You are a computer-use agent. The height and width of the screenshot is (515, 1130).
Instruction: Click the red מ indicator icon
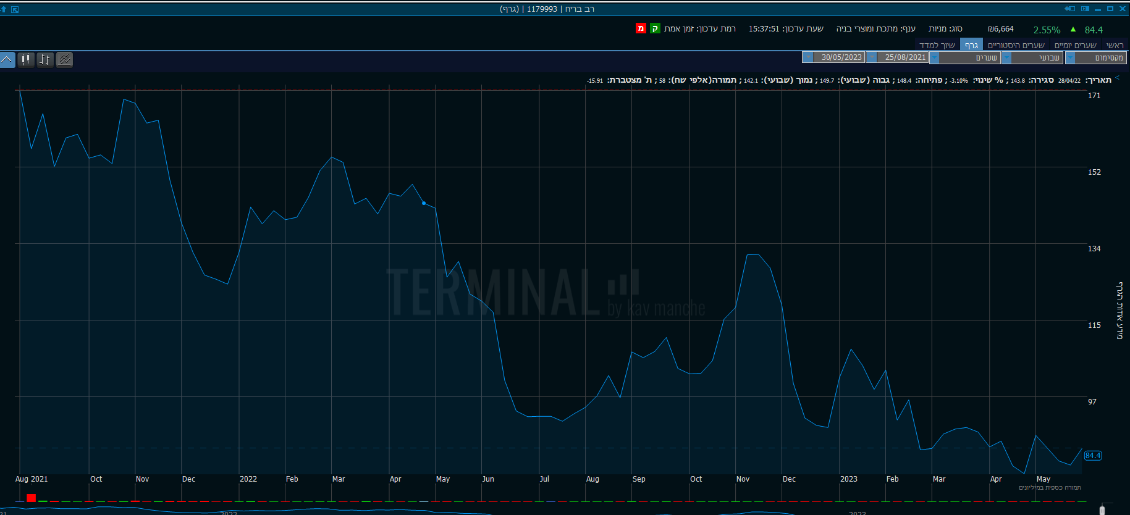coord(641,28)
